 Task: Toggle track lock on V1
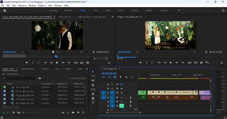[x=108, y=93]
